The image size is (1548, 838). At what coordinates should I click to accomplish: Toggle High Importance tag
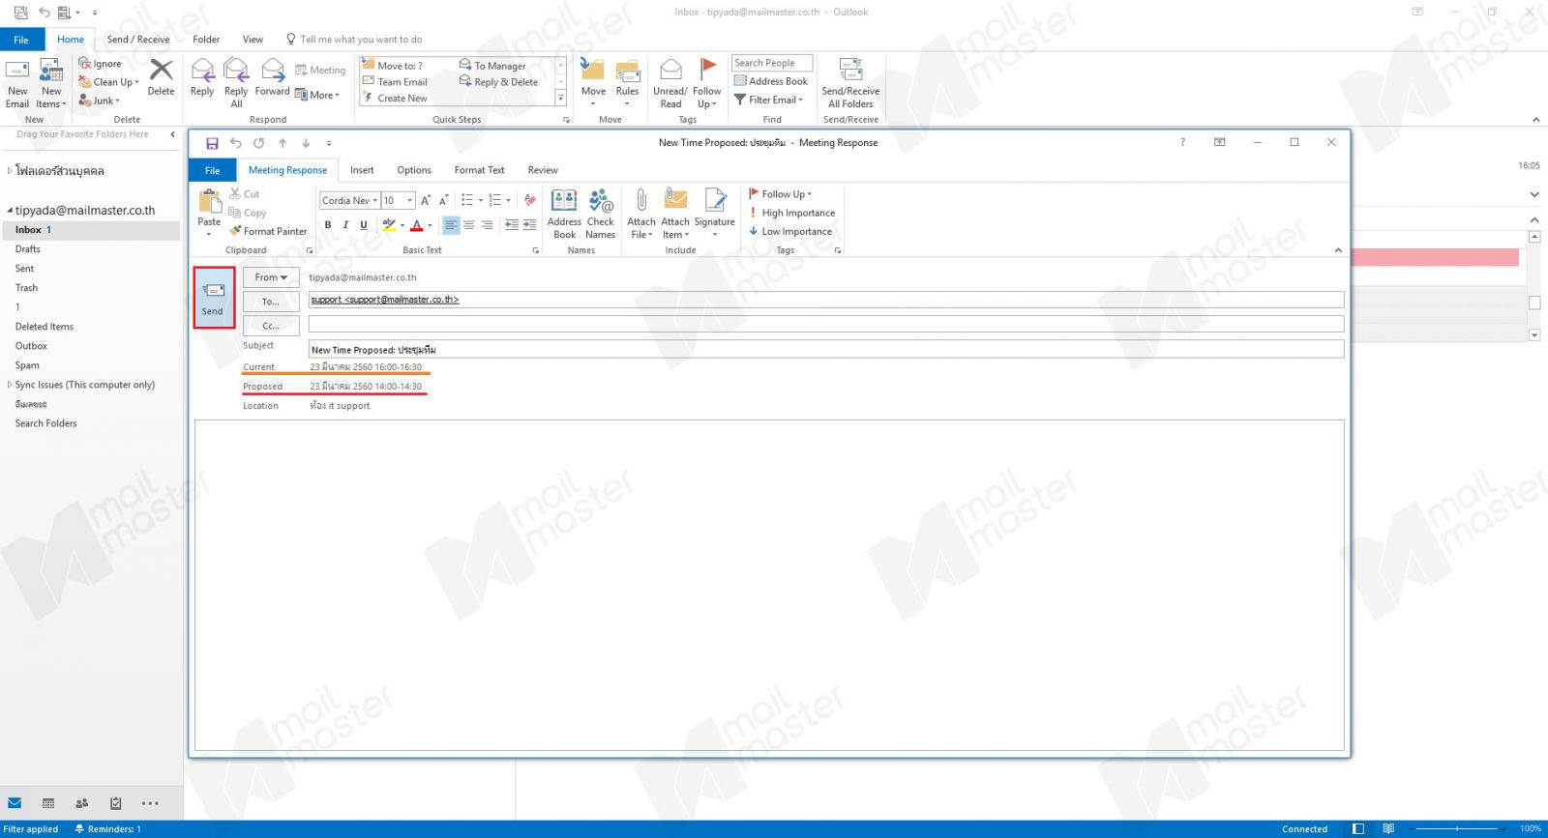(791, 213)
